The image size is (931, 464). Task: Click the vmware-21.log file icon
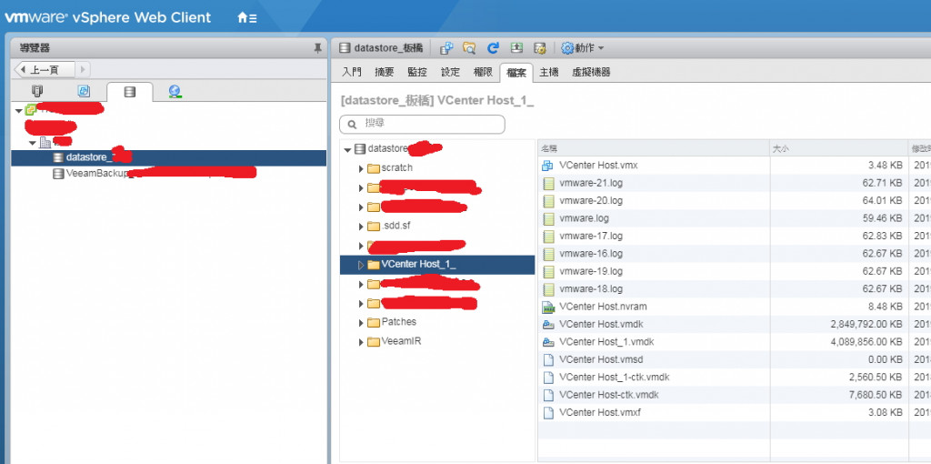(x=548, y=183)
